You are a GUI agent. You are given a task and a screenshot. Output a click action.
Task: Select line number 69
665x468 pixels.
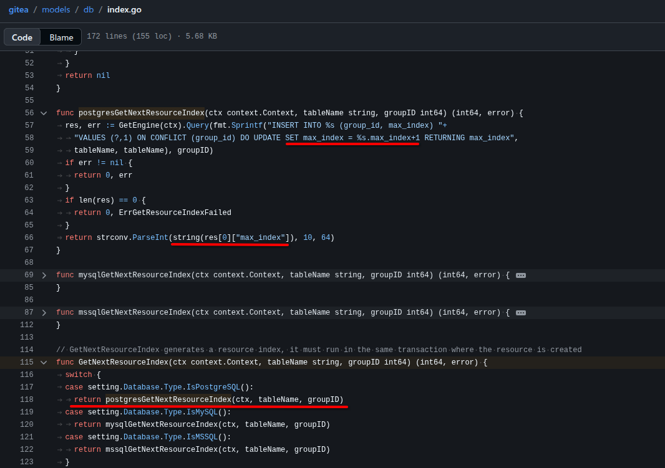tap(29, 275)
